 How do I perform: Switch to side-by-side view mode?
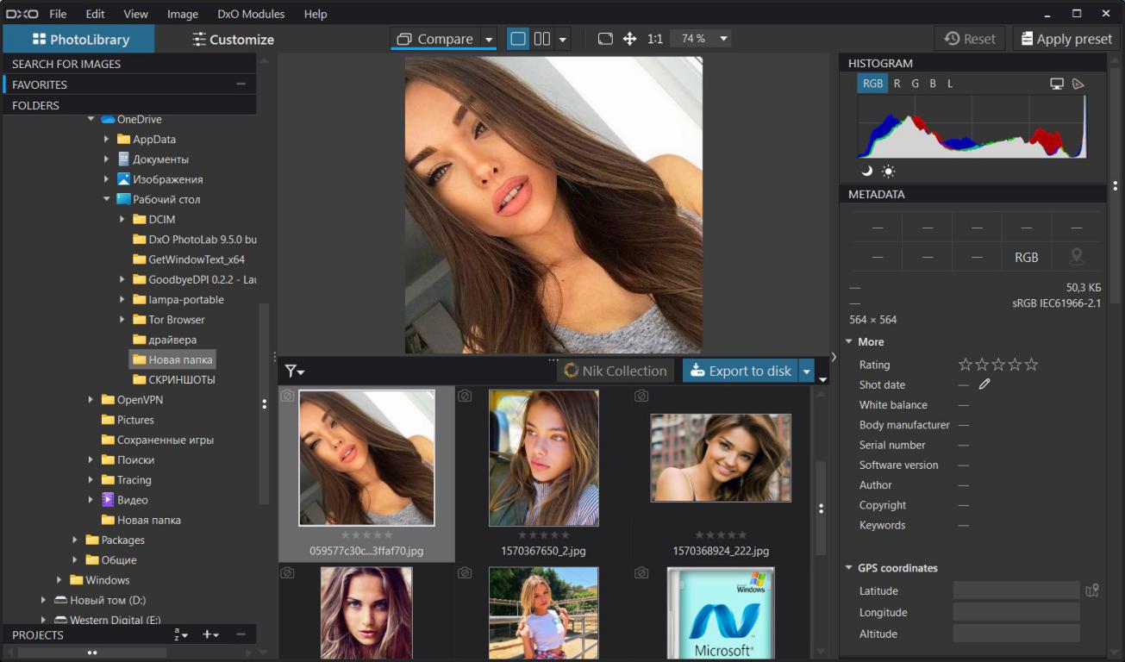click(x=542, y=39)
